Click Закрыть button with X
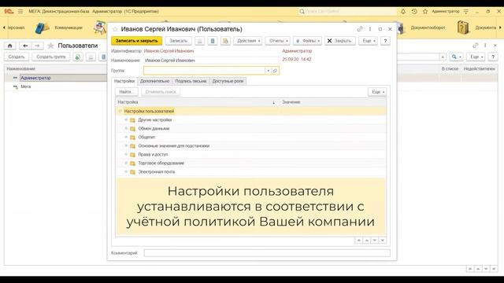The image size is (504, 283). pos(340,41)
